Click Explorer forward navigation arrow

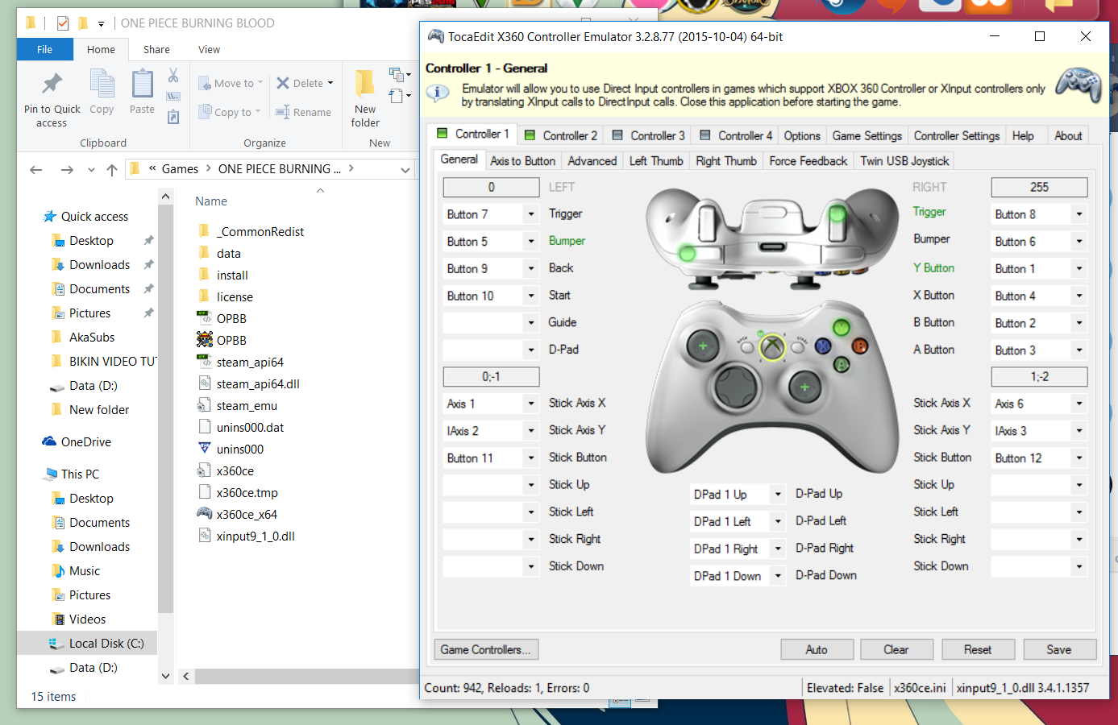pyautogui.click(x=67, y=169)
